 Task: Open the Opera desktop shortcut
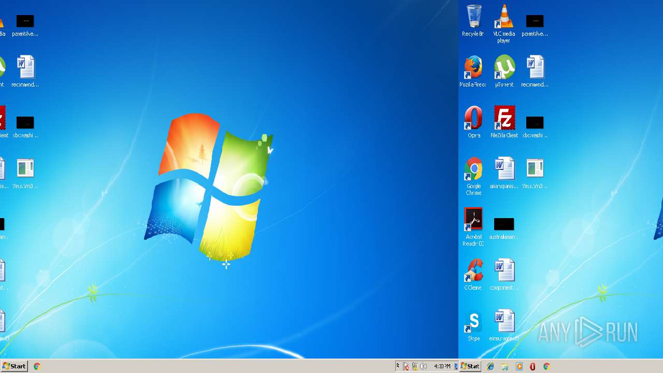pyautogui.click(x=473, y=122)
